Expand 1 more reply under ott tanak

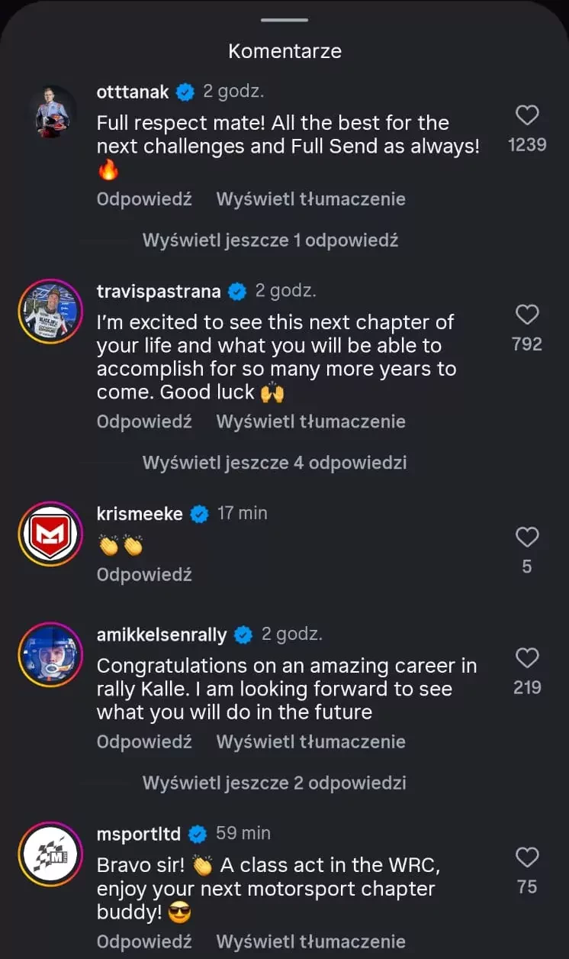270,240
